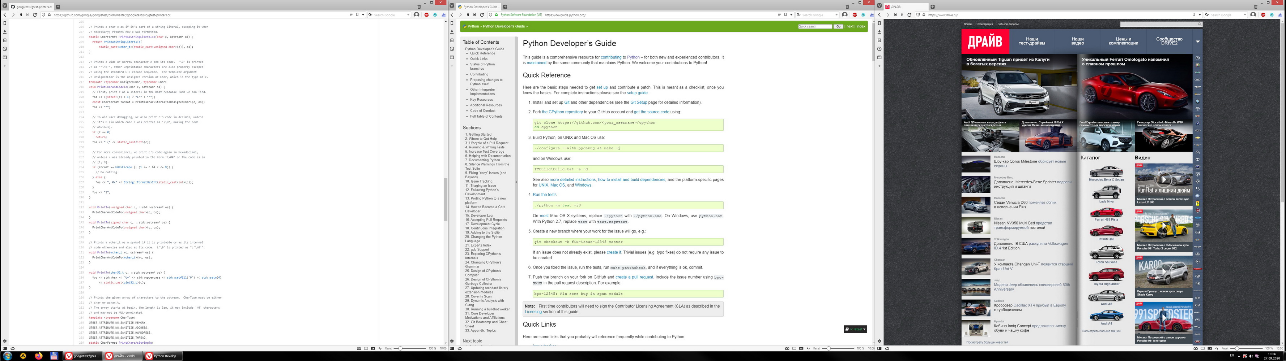Open new tab in Python guide window
The height and width of the screenshot is (361, 1286).
tap(505, 6)
